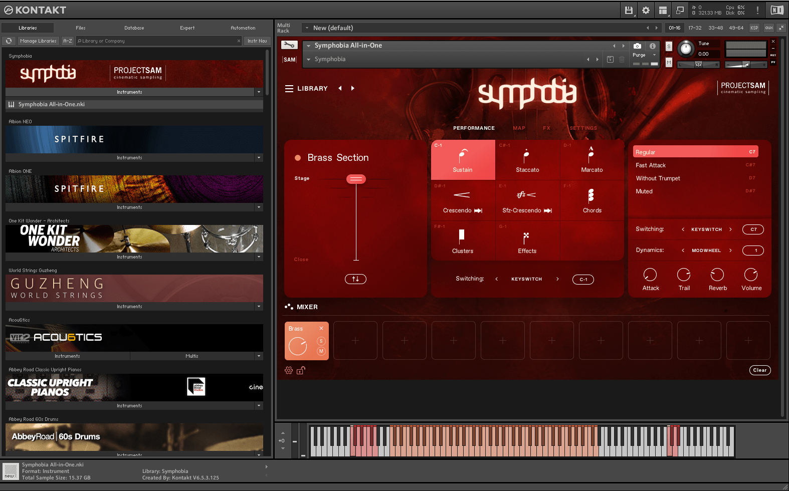Expand One Kit Wonder Instruments dropdown
The width and height of the screenshot is (789, 491).
coord(259,257)
